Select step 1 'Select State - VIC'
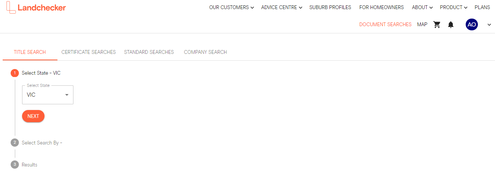The height and width of the screenshot is (176, 495). pyautogui.click(x=35, y=73)
